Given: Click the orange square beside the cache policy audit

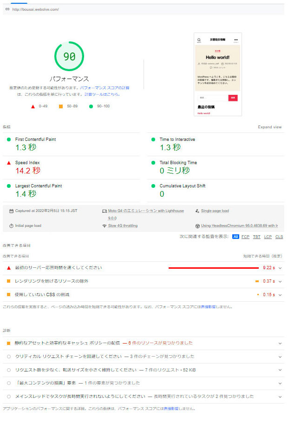Looking at the screenshot, I should click(9, 343).
